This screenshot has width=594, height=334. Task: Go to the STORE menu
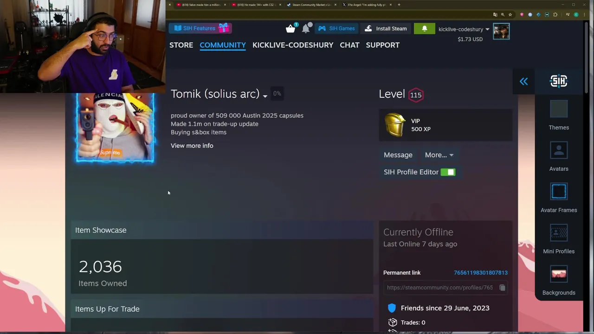(x=181, y=45)
